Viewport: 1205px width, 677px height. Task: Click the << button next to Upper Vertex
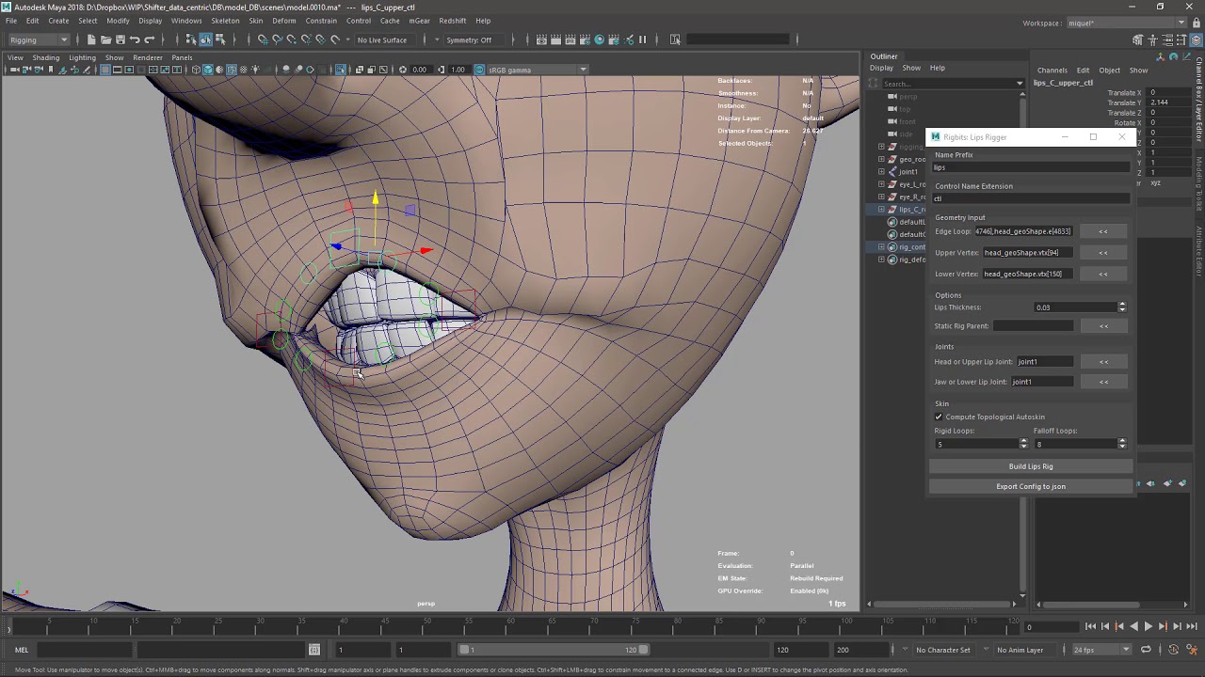point(1103,253)
